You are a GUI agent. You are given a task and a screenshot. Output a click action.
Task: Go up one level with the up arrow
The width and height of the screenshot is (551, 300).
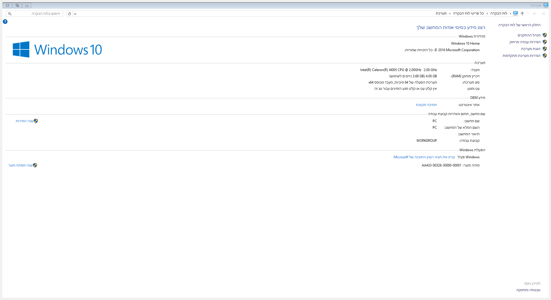[x=522, y=14]
